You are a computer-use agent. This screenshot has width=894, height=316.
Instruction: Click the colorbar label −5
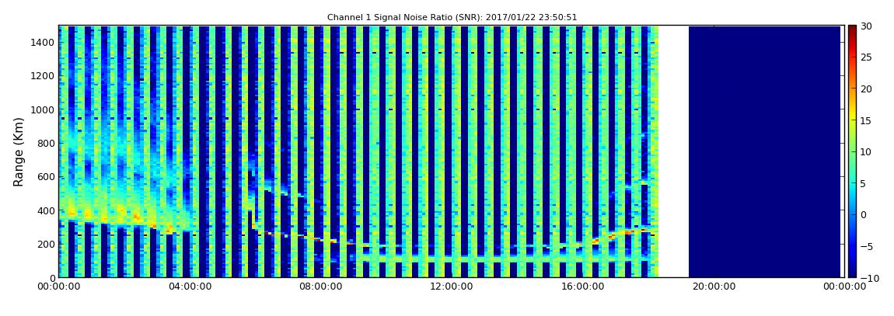867,247
